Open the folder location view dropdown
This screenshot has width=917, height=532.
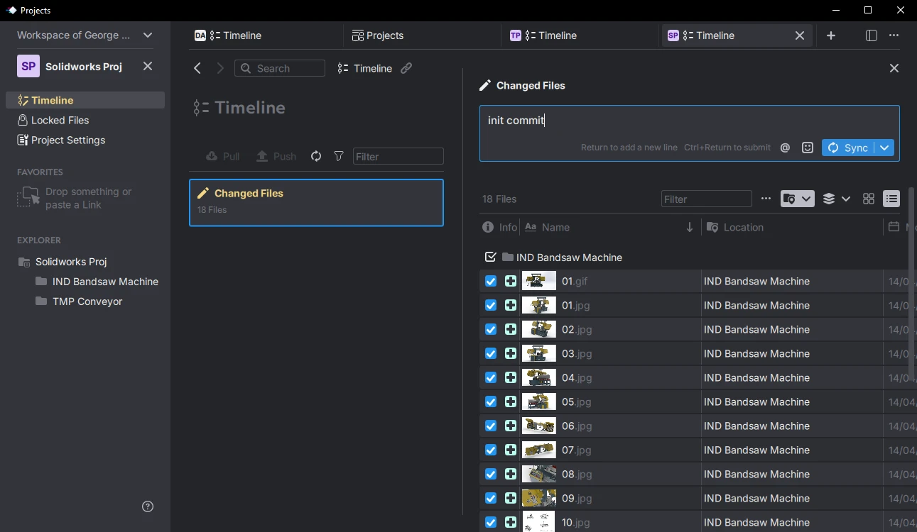[x=797, y=199]
